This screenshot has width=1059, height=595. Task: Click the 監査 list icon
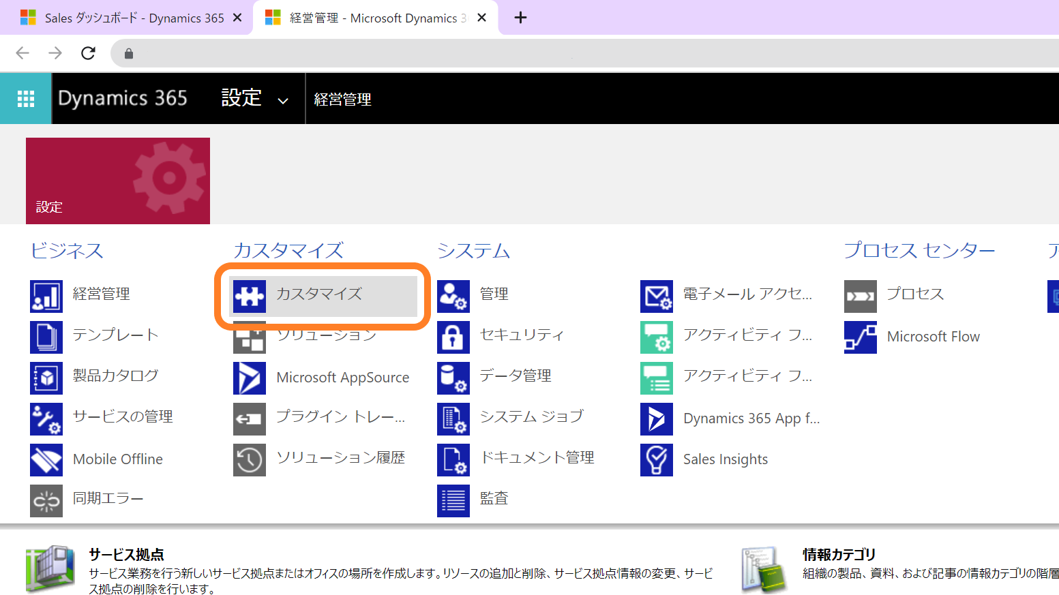[x=453, y=501]
